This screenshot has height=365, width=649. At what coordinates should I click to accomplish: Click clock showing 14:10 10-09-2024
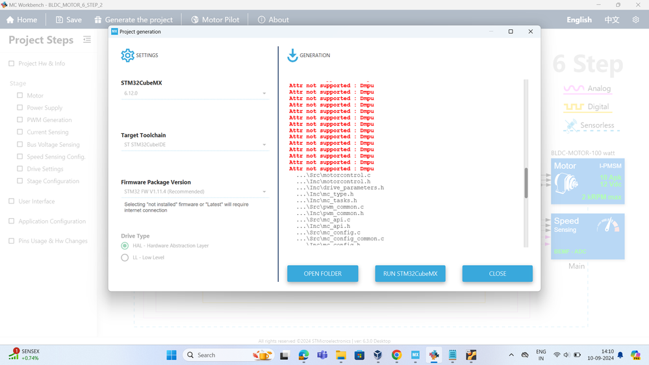600,355
